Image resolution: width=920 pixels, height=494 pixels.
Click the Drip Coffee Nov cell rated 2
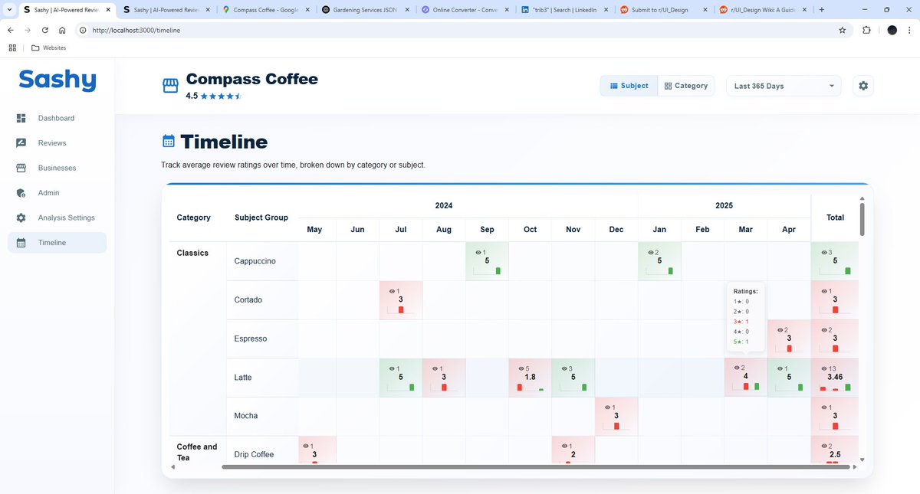[x=573, y=450]
